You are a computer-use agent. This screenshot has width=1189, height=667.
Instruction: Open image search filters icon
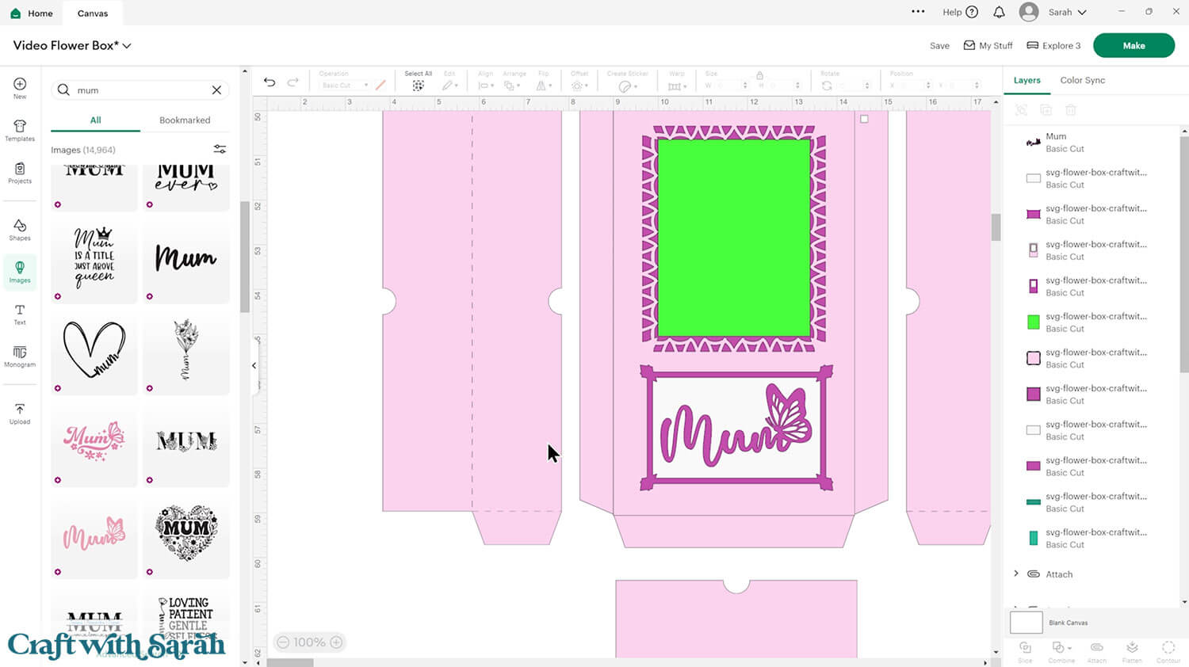pos(220,149)
